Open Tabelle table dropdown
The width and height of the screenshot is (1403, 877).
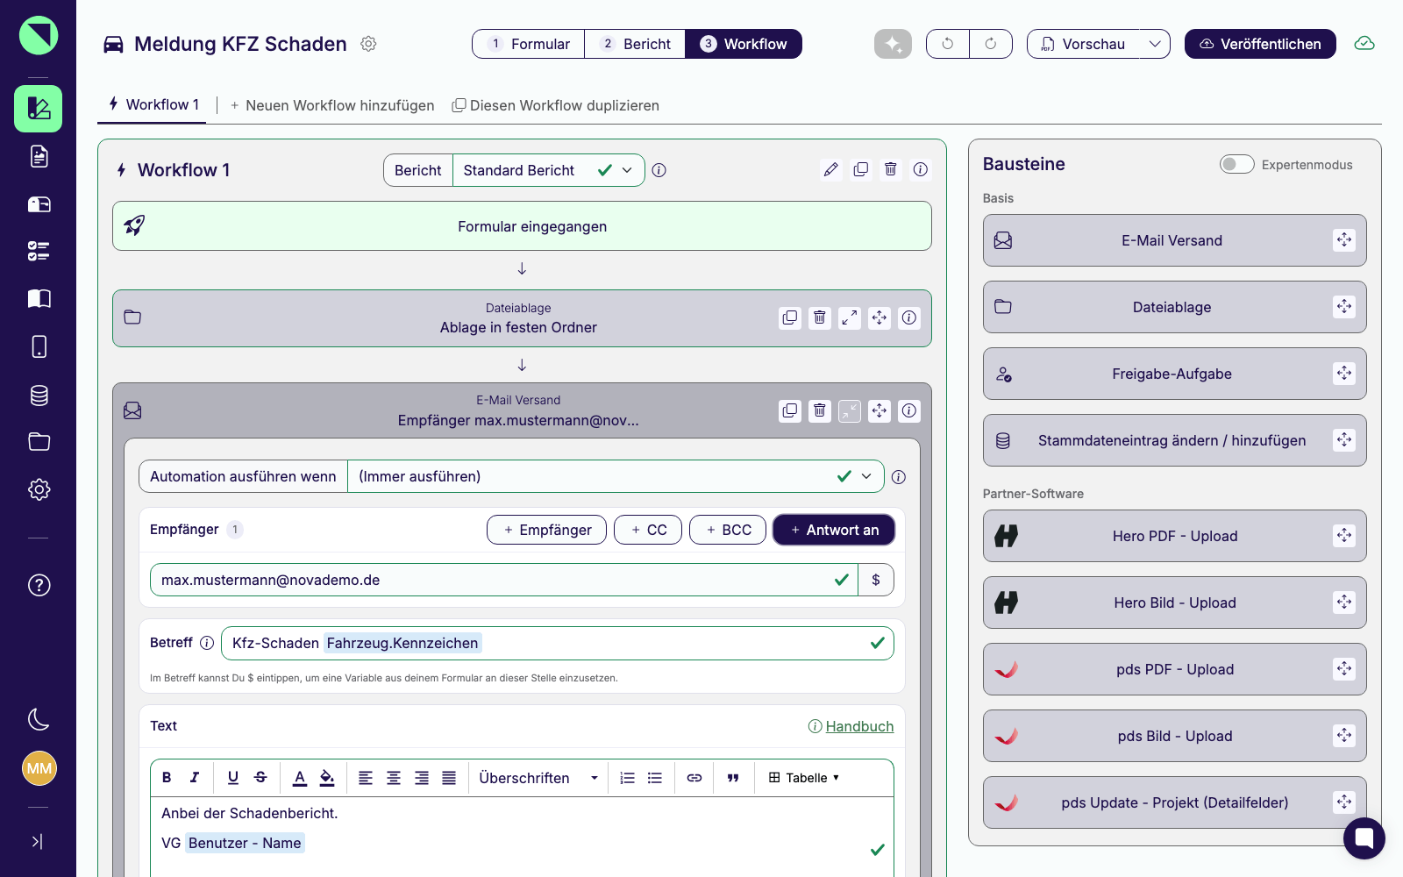coord(804,778)
